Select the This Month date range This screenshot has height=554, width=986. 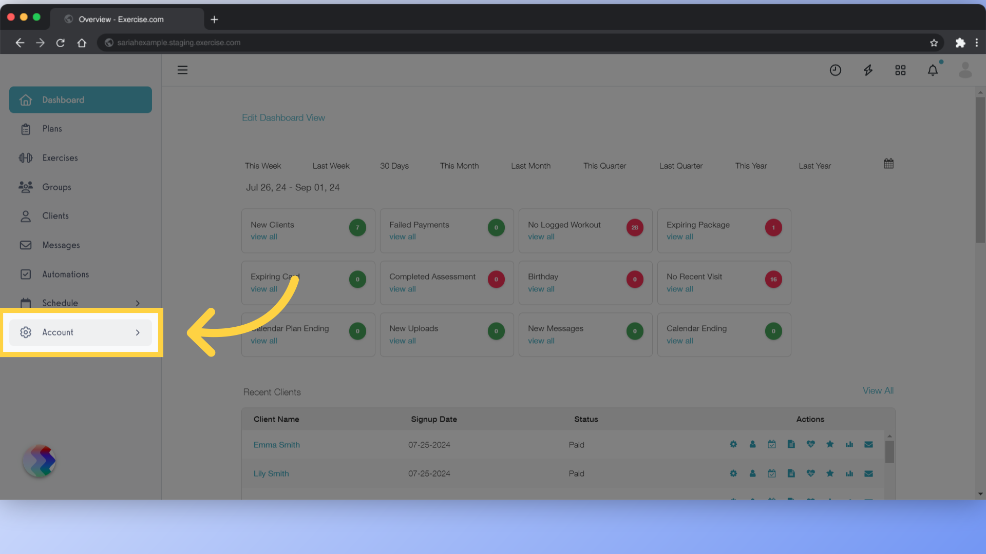[459, 166]
